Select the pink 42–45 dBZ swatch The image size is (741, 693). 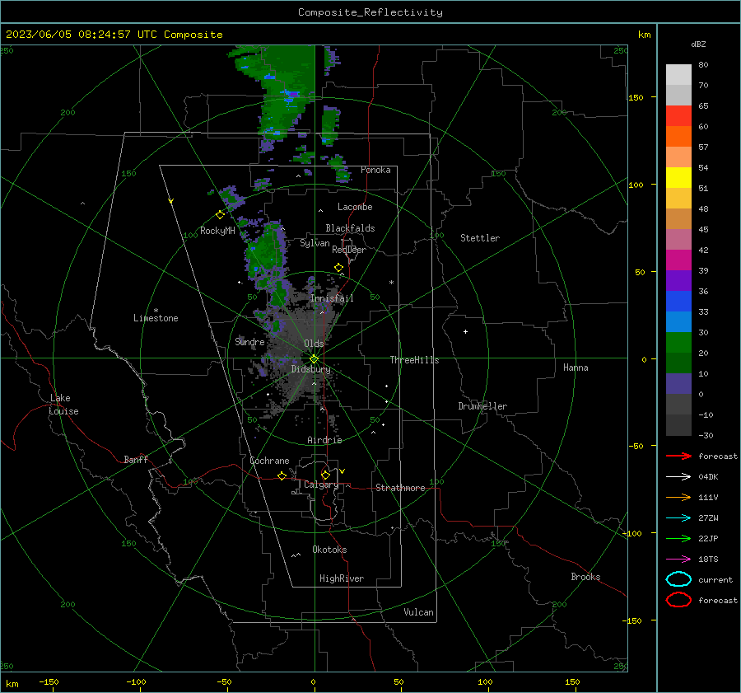[x=678, y=240]
